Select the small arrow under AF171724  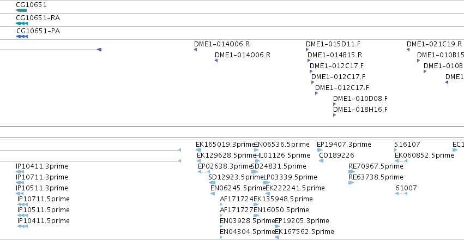point(221,205)
